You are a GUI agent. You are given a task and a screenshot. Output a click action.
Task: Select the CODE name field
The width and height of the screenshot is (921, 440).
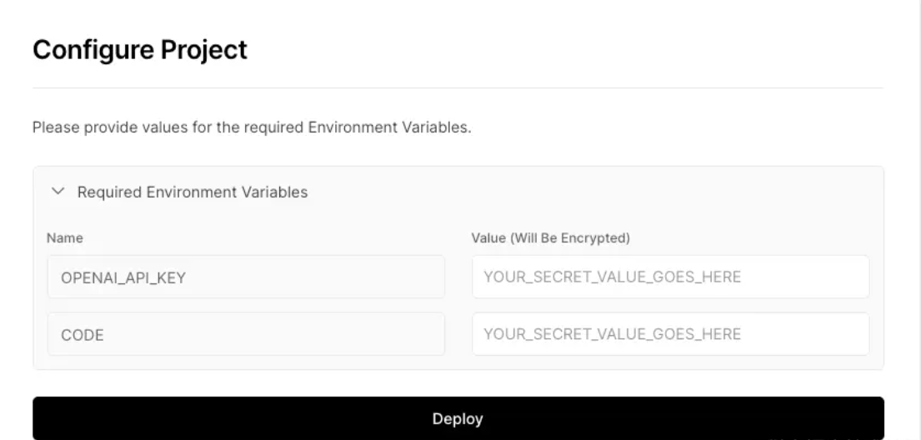[246, 333]
